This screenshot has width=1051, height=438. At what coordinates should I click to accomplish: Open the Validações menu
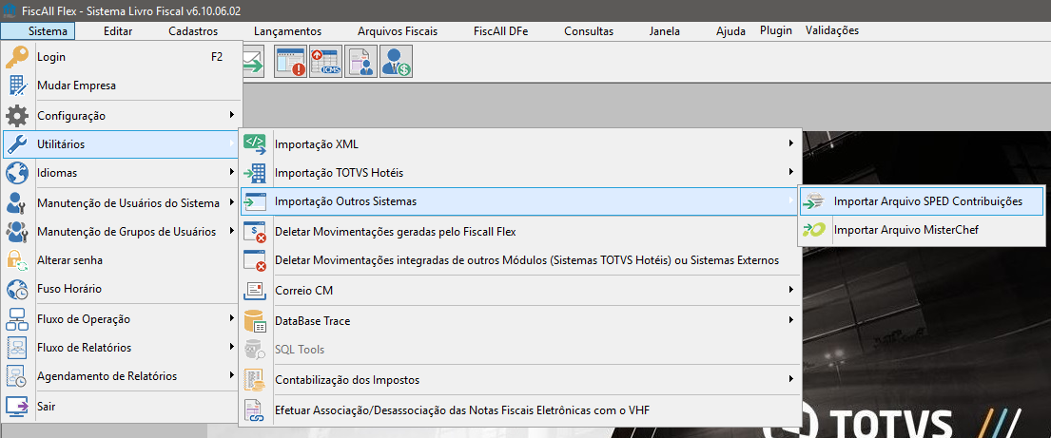coord(832,30)
